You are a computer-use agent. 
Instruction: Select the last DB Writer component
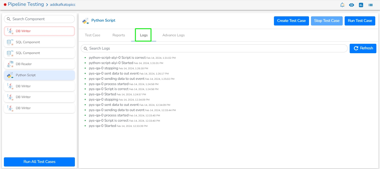pyautogui.click(x=39, y=108)
